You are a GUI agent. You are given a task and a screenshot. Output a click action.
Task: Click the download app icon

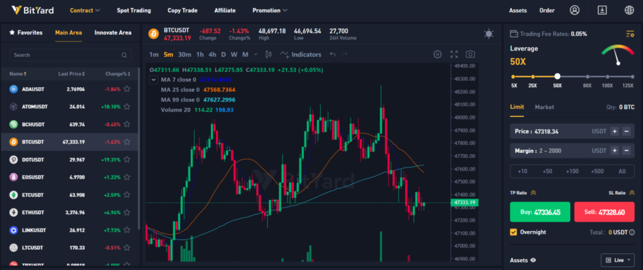(602, 10)
